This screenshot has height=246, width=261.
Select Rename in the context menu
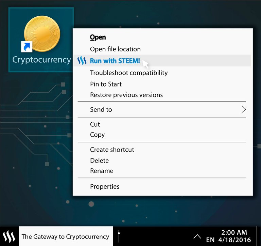[x=102, y=171]
